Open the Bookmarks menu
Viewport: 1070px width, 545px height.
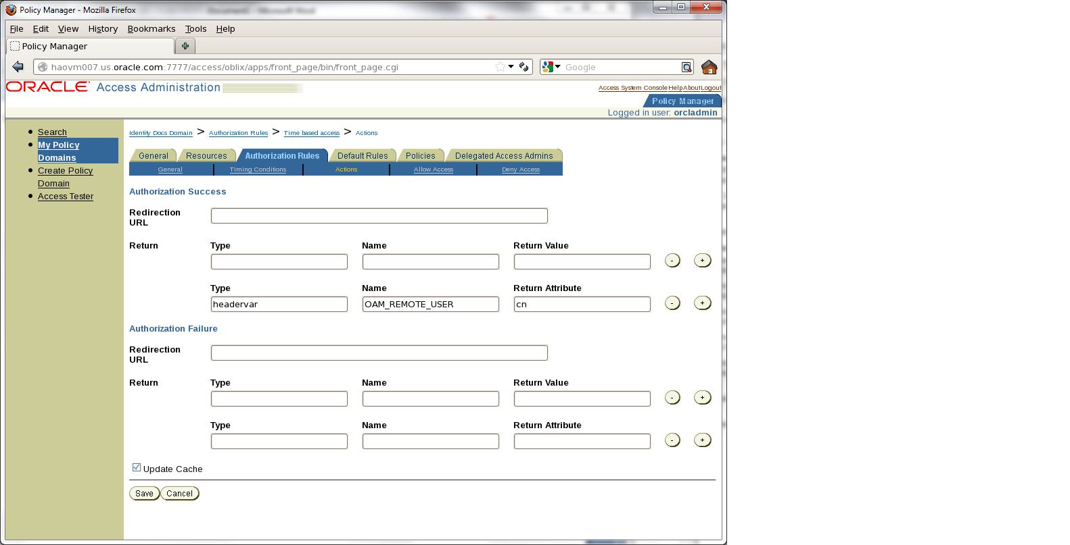152,29
